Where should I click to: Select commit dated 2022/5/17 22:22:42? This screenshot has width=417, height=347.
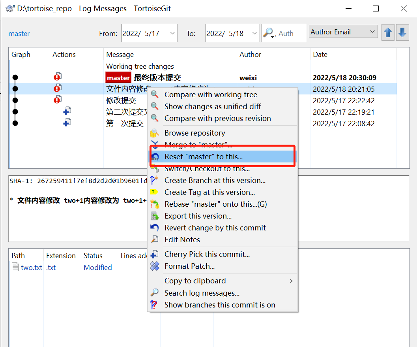pos(203,100)
